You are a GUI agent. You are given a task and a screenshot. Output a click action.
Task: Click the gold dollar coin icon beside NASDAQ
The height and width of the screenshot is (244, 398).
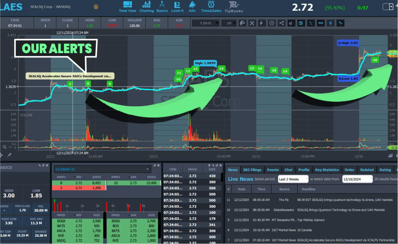click(x=96, y=7)
